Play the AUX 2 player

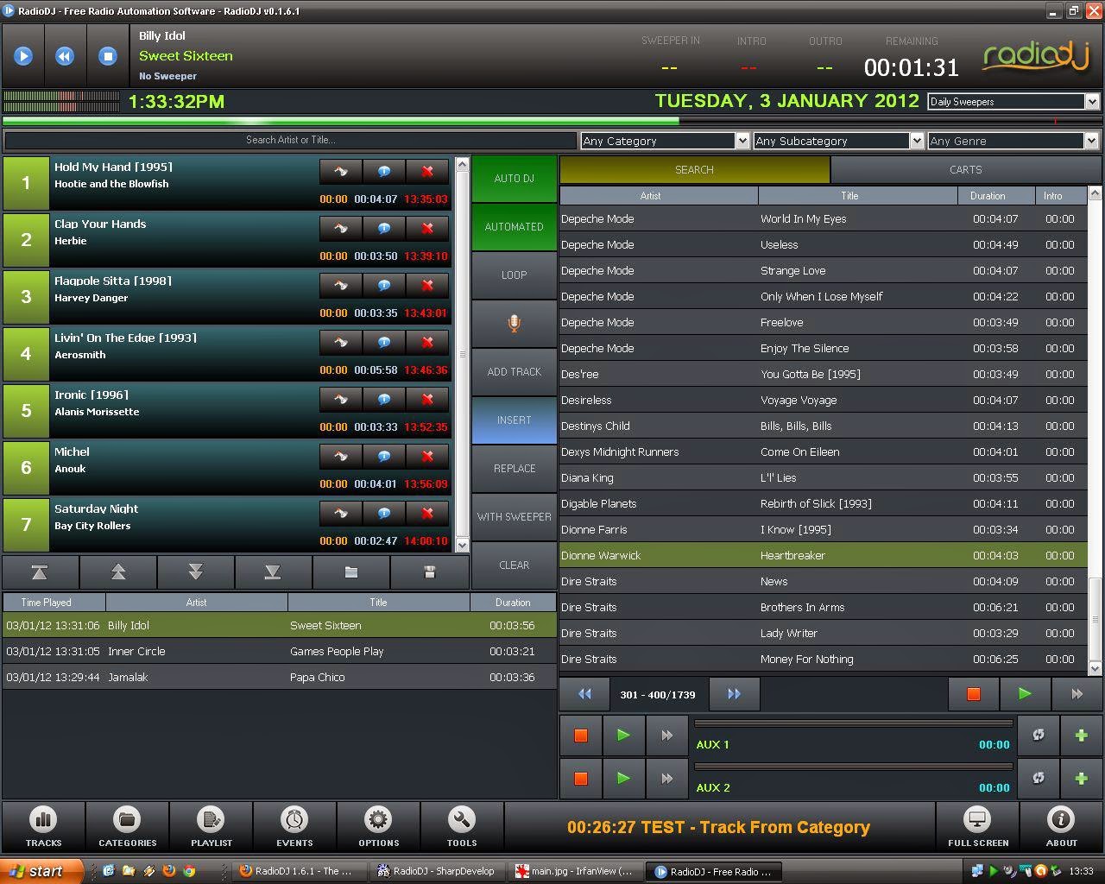[623, 779]
